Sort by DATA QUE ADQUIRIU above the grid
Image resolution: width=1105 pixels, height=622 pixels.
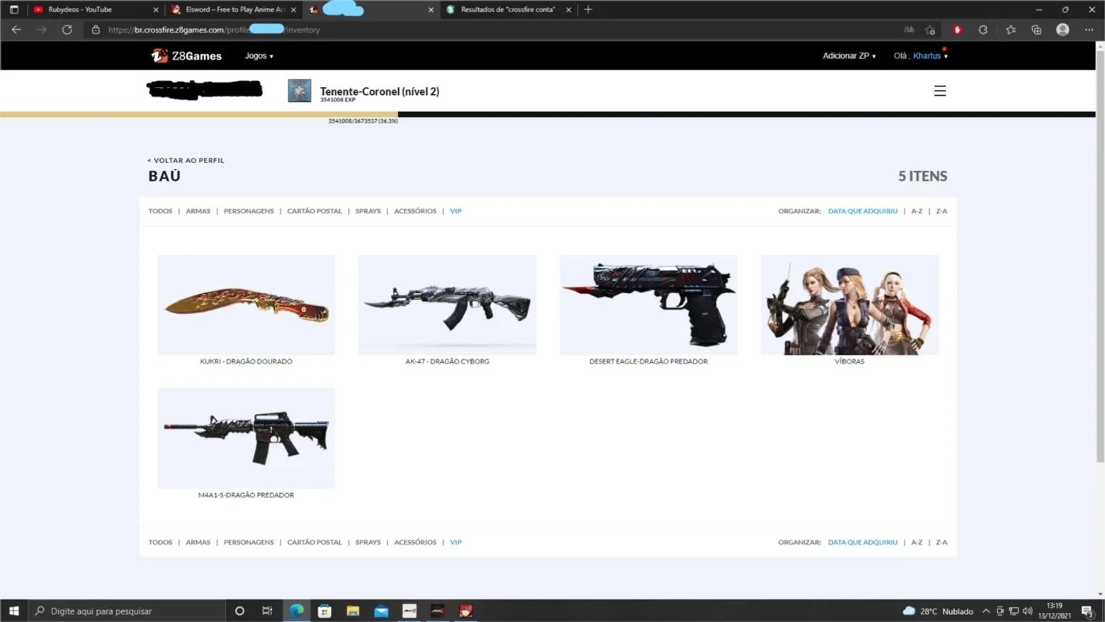(x=863, y=211)
